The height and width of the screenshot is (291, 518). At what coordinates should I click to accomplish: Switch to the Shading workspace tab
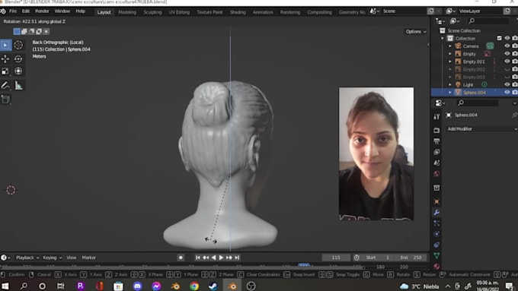(x=238, y=12)
